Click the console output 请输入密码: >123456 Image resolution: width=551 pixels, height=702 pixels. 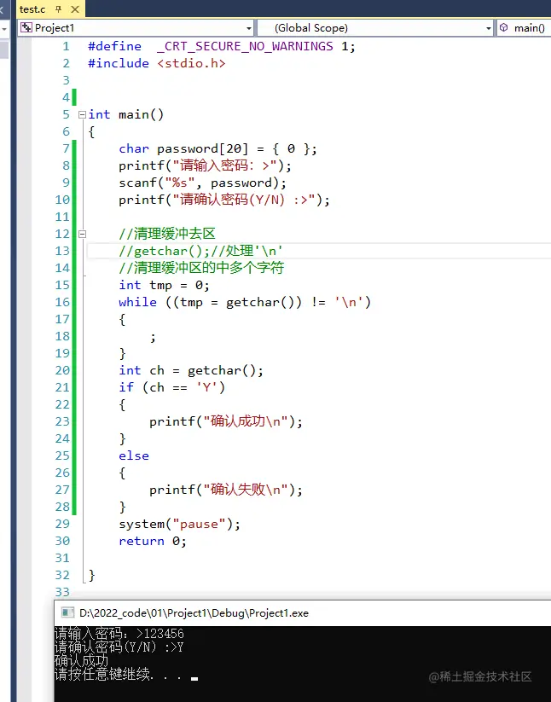click(119, 634)
